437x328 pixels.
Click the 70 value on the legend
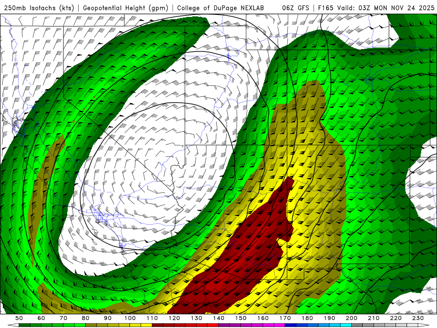[63, 318]
